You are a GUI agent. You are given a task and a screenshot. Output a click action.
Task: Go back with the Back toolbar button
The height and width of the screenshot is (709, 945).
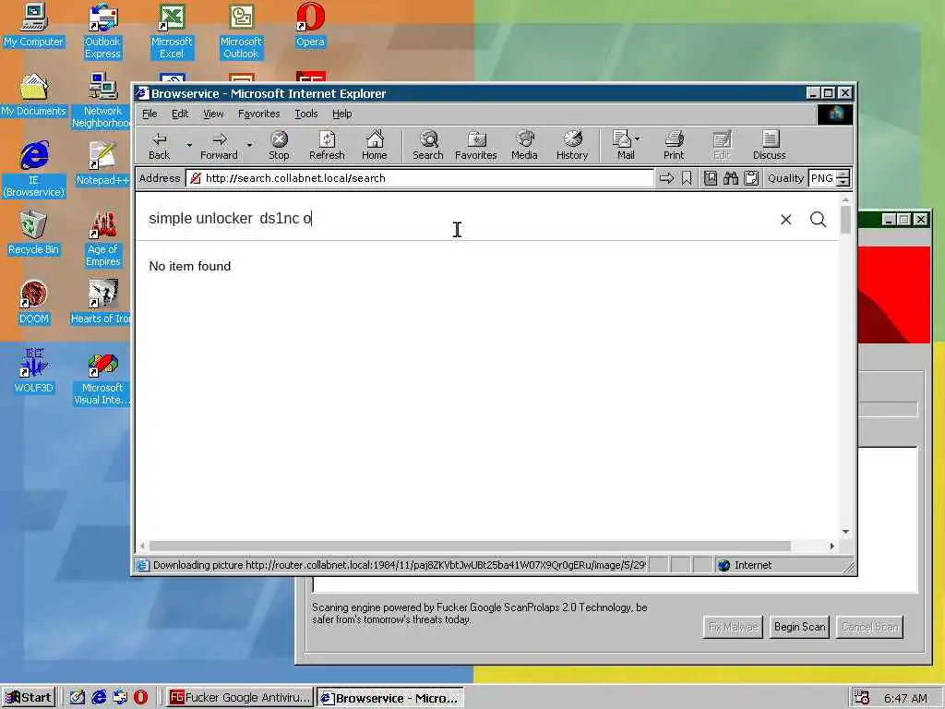point(159,146)
